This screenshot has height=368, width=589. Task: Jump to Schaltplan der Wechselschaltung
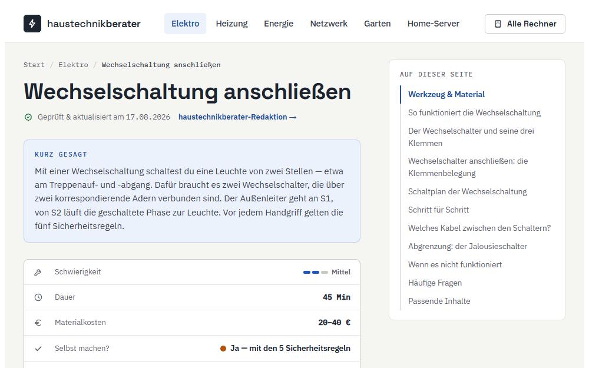pyautogui.click(x=467, y=191)
